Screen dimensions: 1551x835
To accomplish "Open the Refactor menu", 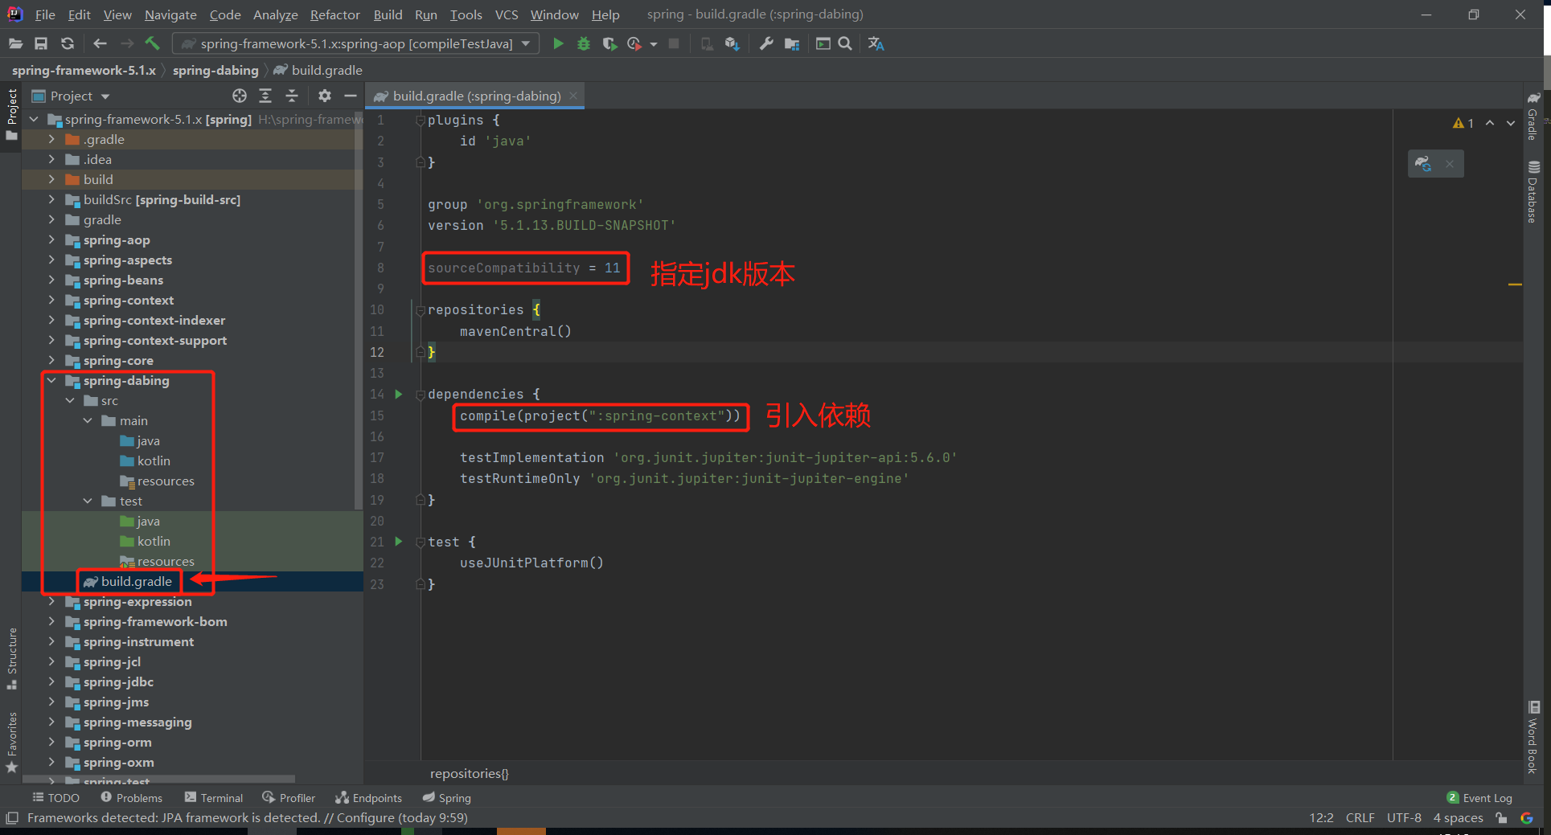I will pos(334,14).
